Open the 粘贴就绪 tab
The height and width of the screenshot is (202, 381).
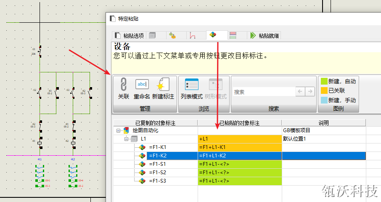(x=264, y=36)
